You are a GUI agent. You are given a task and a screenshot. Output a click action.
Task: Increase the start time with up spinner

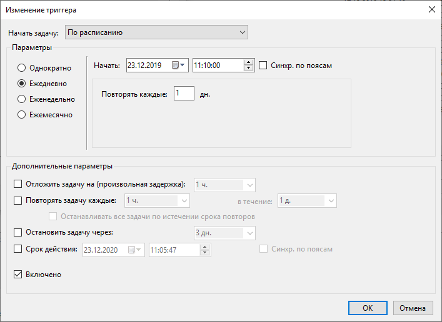coord(248,62)
